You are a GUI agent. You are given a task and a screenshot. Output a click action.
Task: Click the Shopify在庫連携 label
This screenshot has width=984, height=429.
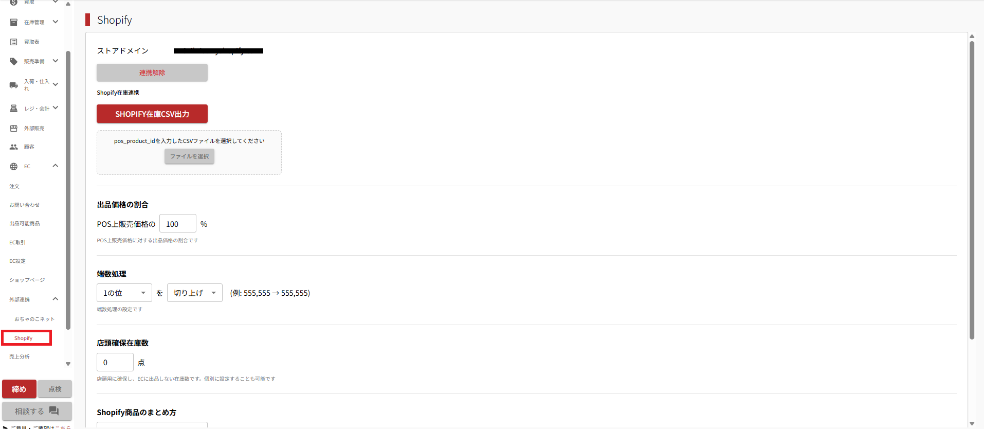click(x=118, y=93)
